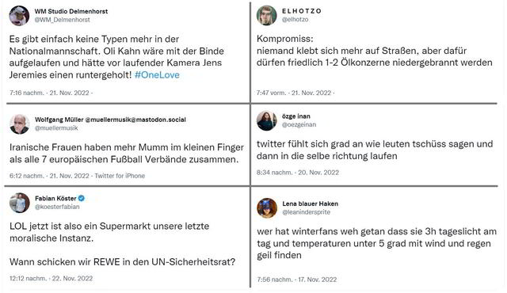507x293 pixels.
Task: Visit the @muellermusik handle
Action: (x=56, y=128)
